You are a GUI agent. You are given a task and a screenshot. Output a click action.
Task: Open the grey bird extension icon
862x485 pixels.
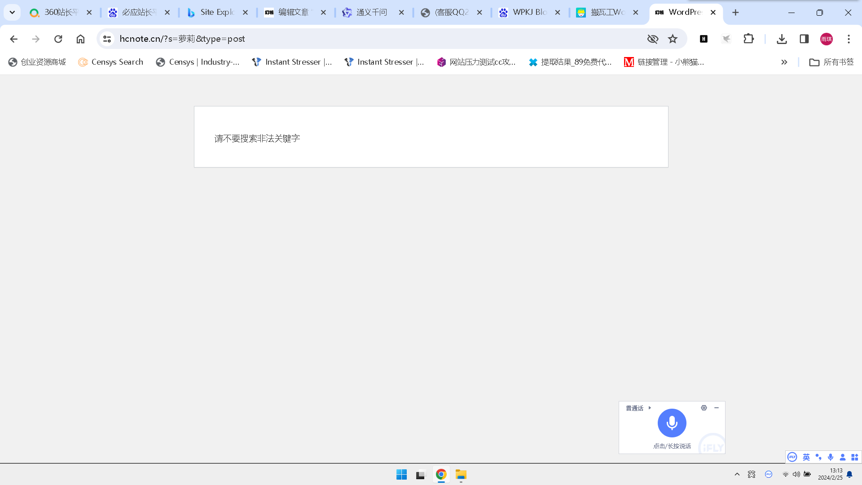point(726,39)
